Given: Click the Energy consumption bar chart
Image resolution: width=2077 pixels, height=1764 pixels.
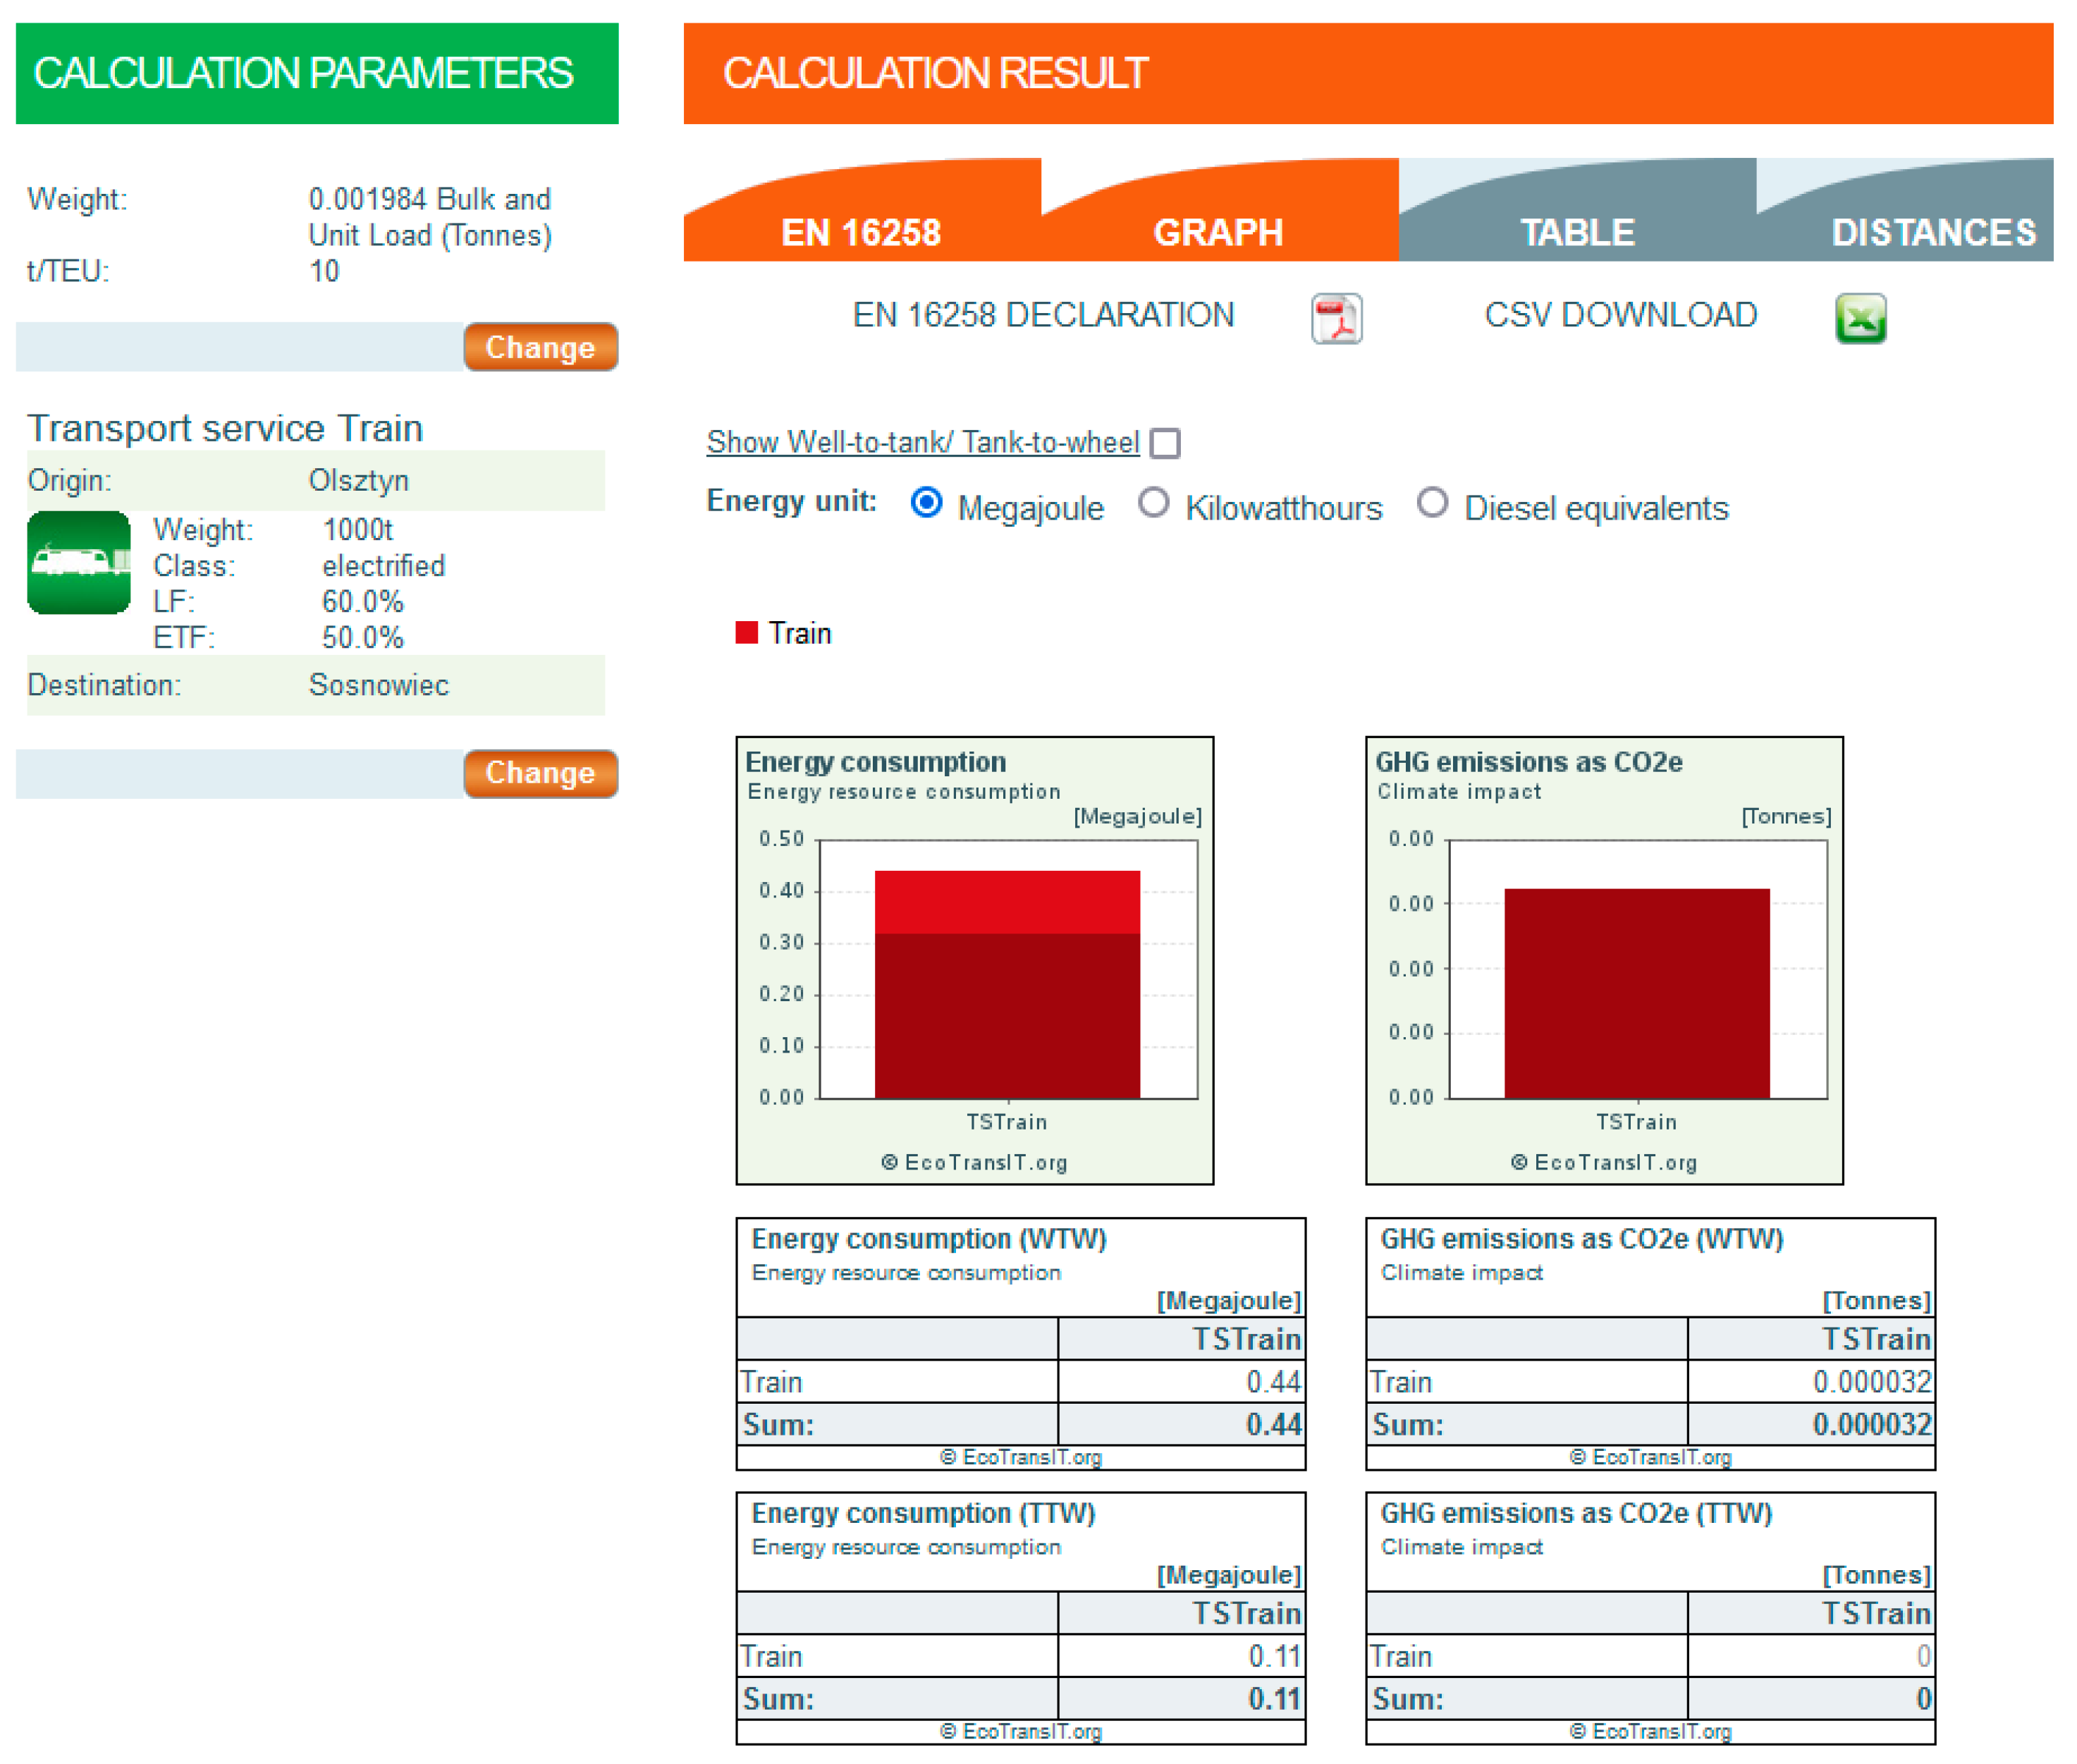Looking at the screenshot, I should [975, 960].
